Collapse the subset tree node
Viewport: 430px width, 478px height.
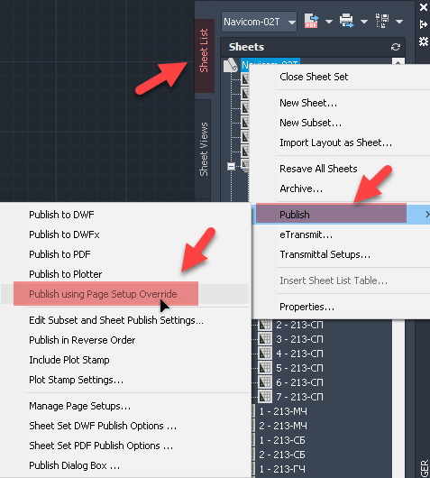[231, 167]
